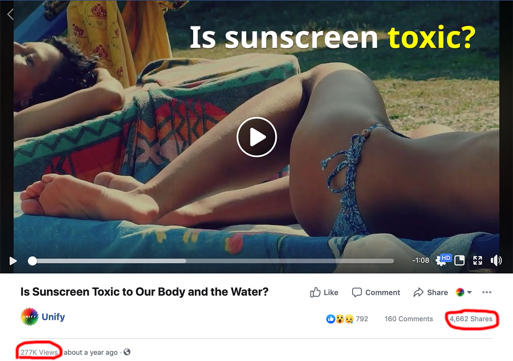Image resolution: width=513 pixels, height=361 pixels.
Task: Open the Unify page profile logo
Action: (29, 317)
